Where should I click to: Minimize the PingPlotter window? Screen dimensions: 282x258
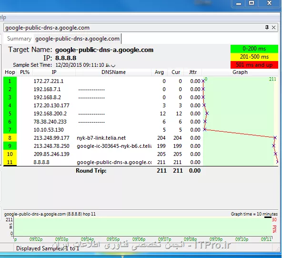[x=239, y=3]
